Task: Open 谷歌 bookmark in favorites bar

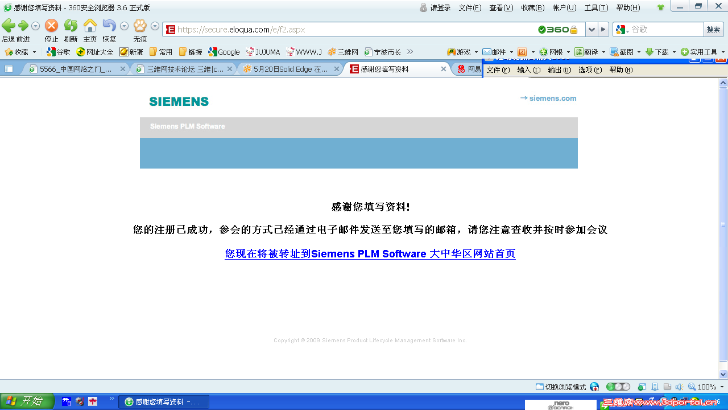Action: point(59,52)
